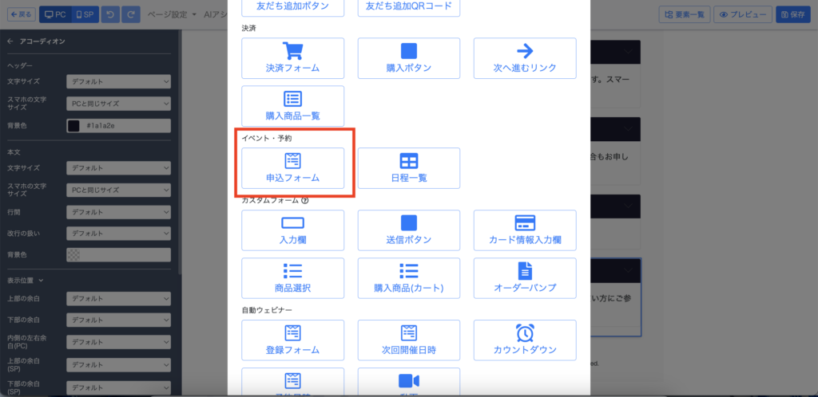Viewport: 818px width, 397px height.
Task: Click the left panel scrollbar
Action: click(180, 151)
